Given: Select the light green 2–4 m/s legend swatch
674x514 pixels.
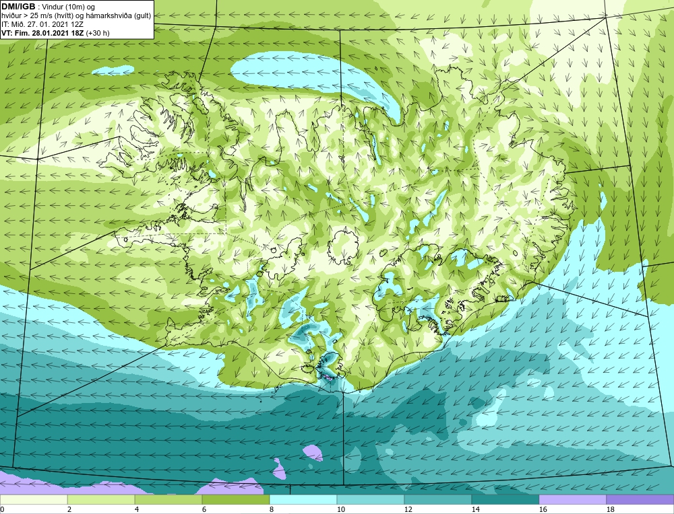Looking at the screenshot, I should [x=101, y=500].
